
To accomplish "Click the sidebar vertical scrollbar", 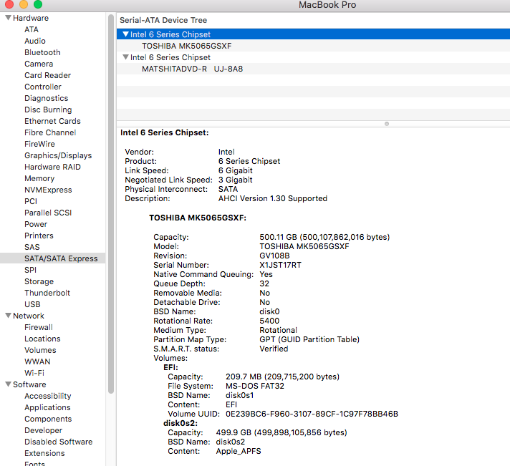I will 111,204.
